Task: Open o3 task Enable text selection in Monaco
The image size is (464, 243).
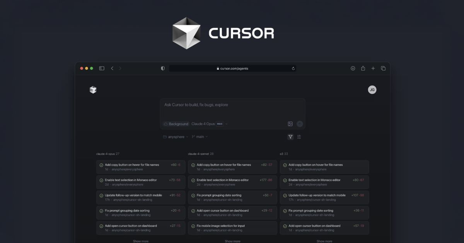Action: (324, 182)
